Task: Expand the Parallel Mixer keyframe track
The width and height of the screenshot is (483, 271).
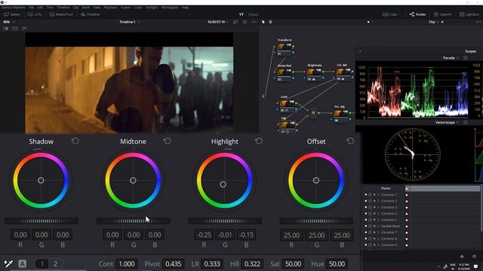Action: (378, 226)
